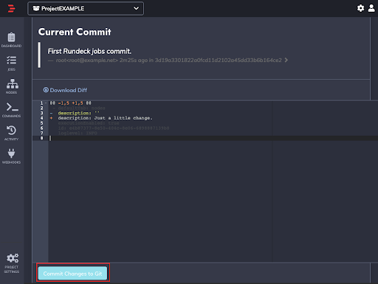Click the Download Diff link
The height and width of the screenshot is (284, 378).
coord(65,90)
